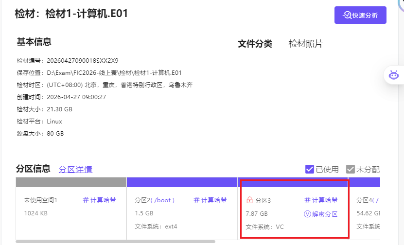Viewport: 404px width, 245px height.
Task: Click the hash icon for 未使用空间1
Action: (x=86, y=200)
